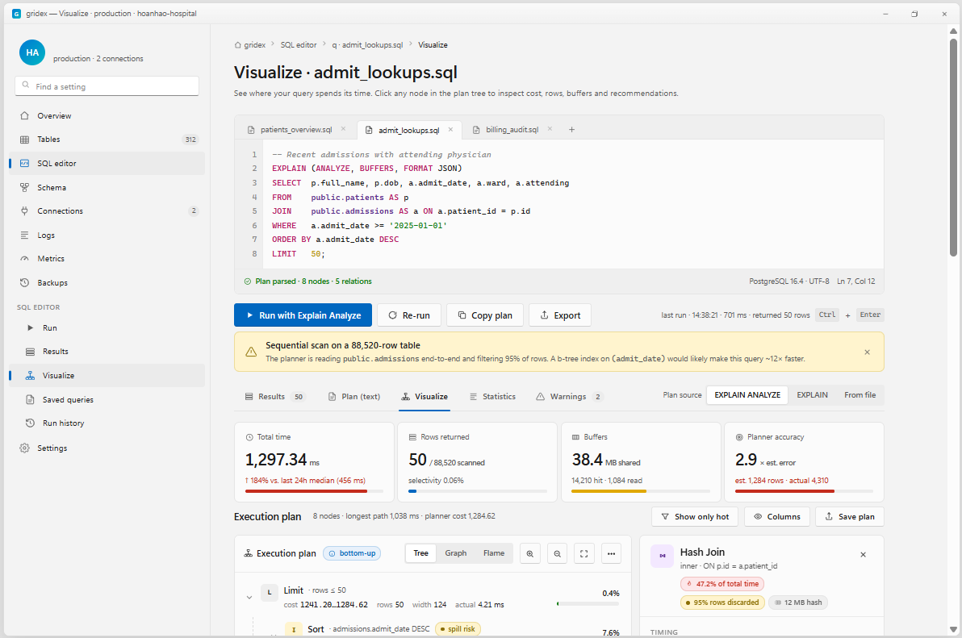Click the Copy plan button

coord(485,315)
